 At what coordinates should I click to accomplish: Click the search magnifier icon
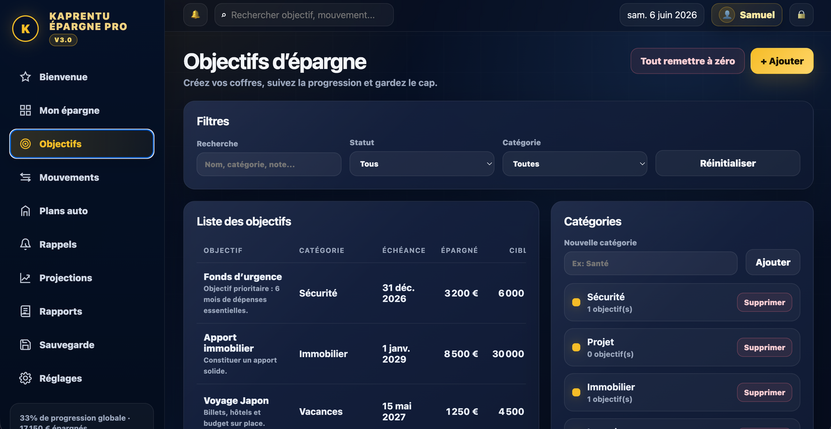point(224,15)
